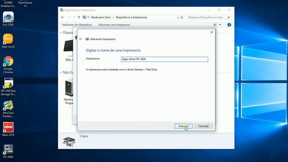
Task: Close the Adicionar Impressora dialog
Action: [x=211, y=32]
